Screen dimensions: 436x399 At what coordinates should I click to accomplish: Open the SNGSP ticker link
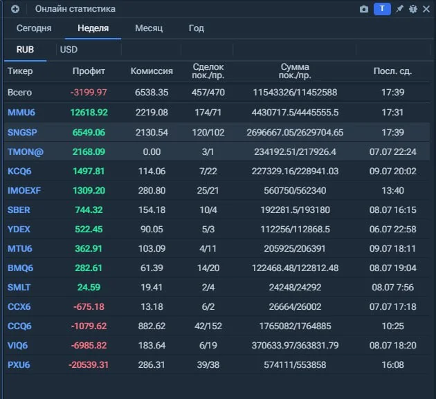pos(22,132)
